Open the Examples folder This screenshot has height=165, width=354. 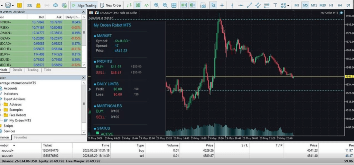pos(16,110)
